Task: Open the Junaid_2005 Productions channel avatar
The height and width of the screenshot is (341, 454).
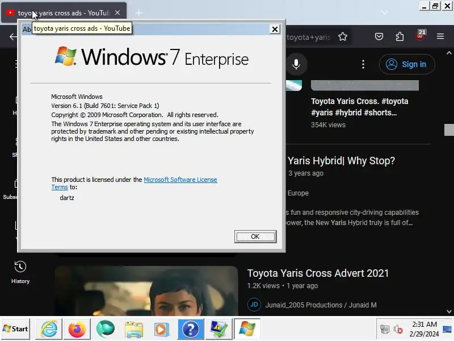Action: (x=254, y=305)
